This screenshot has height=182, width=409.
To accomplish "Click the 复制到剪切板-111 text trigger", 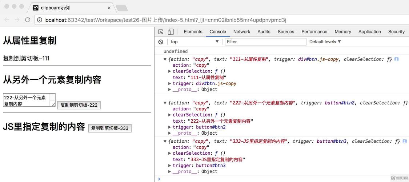I will coord(26,58).
